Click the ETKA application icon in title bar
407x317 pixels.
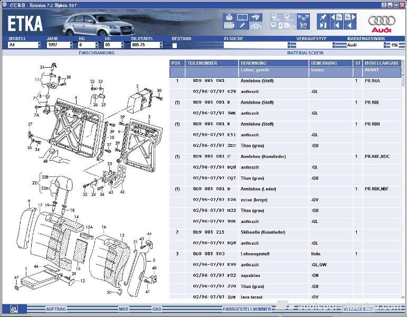coord(4,5)
